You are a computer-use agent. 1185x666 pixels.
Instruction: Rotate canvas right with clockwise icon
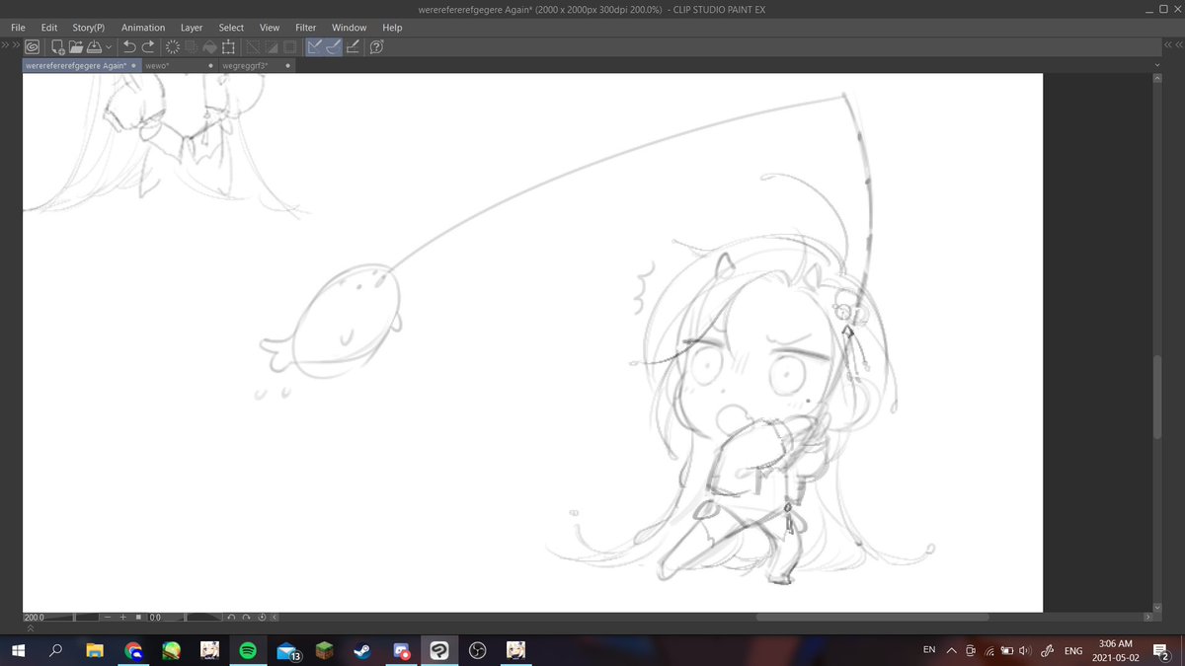246,618
